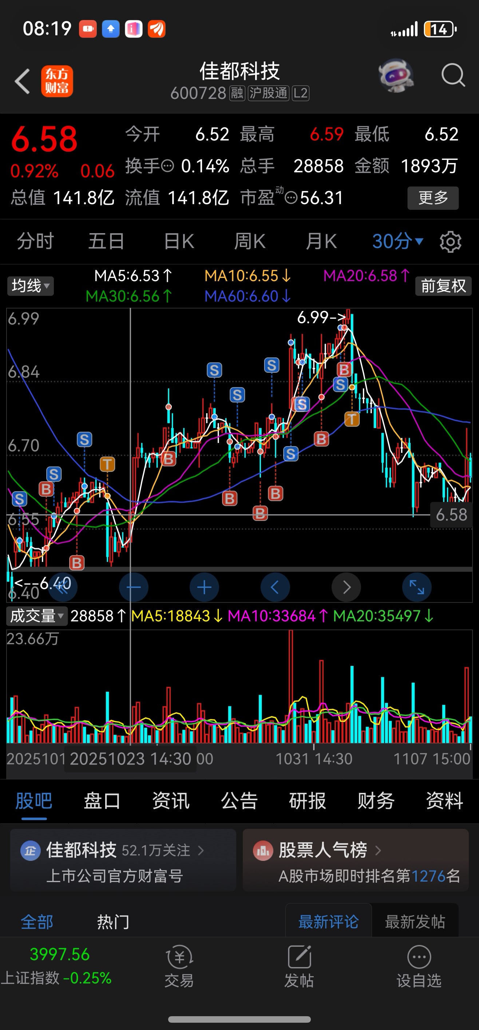Expand 佳都科技 52.1万关注 chevron
Viewport: 479px width, 1030px height.
[201, 850]
